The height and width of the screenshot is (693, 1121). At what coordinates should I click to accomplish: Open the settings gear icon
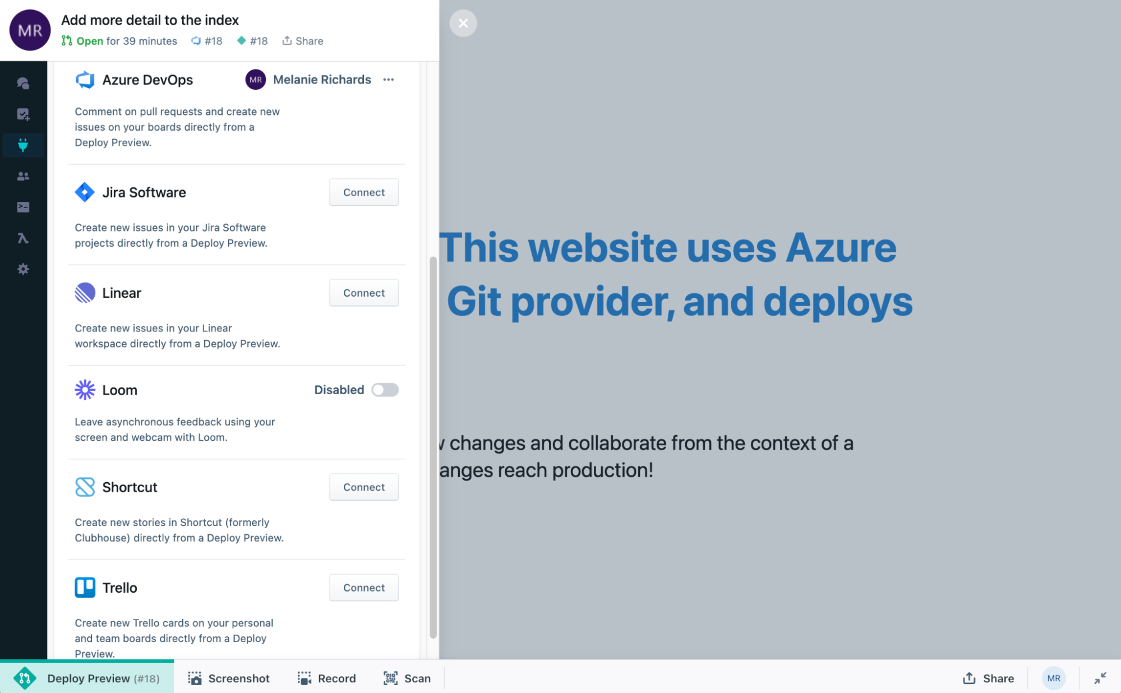(x=23, y=269)
